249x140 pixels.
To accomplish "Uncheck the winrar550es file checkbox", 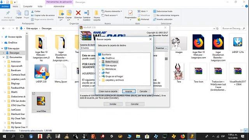I will [x=34, y=93].
